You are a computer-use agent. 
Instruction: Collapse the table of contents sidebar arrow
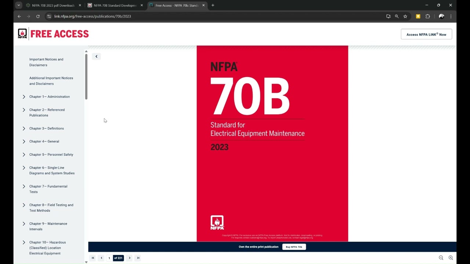[x=96, y=56]
